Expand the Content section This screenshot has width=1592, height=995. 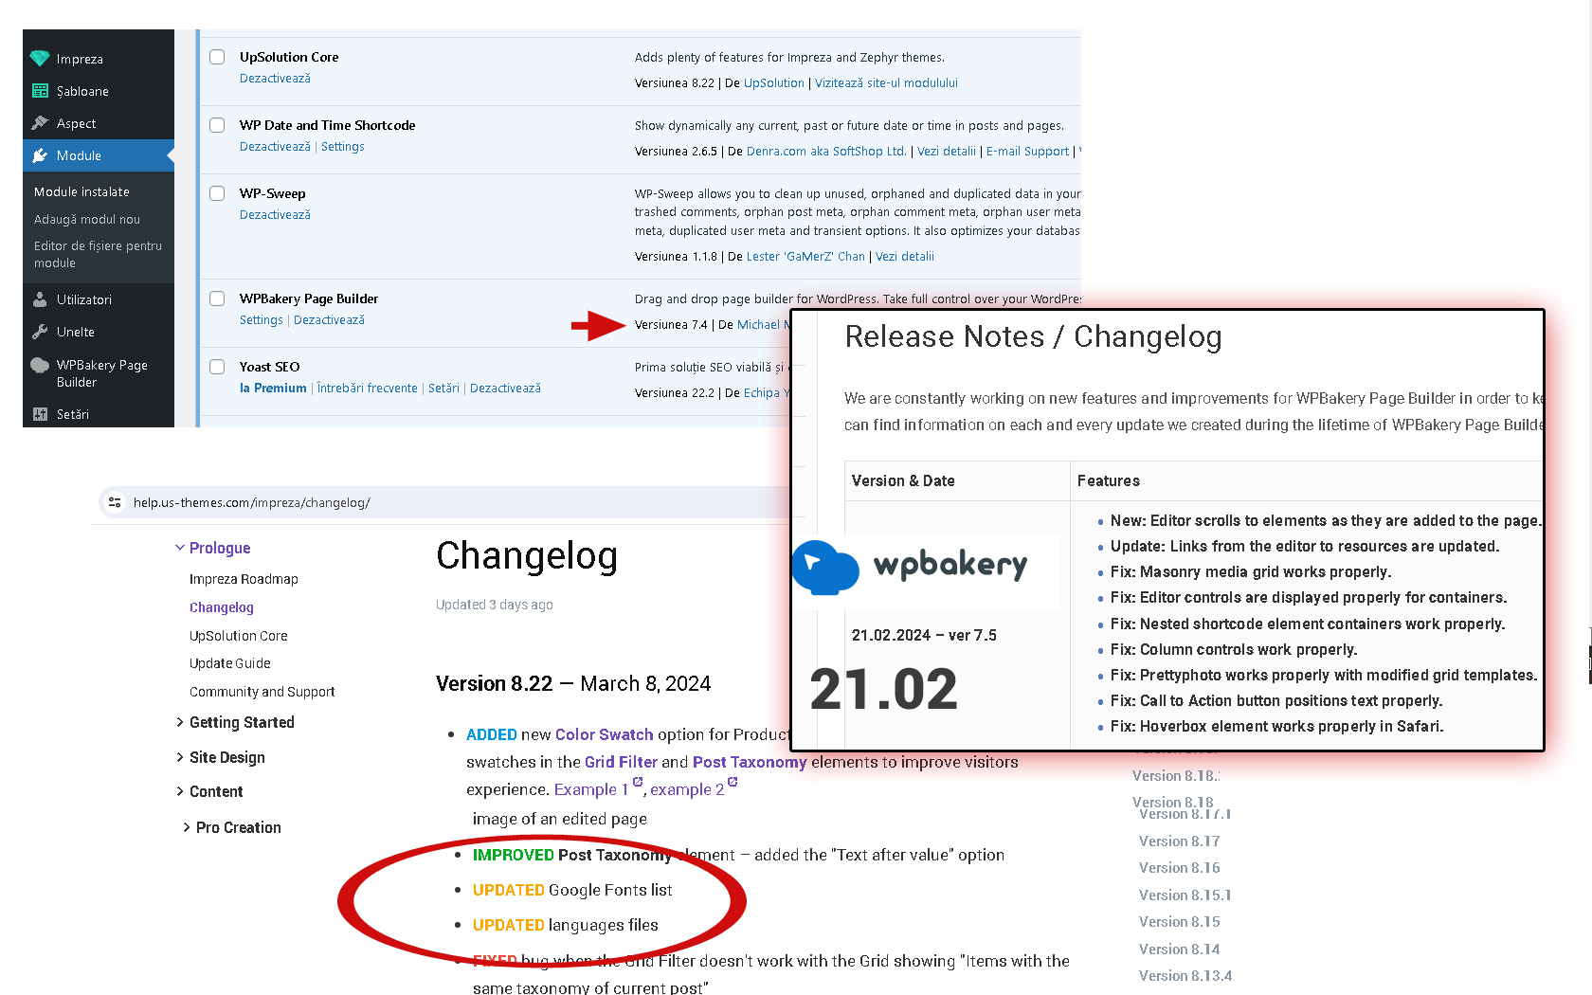coord(180,791)
